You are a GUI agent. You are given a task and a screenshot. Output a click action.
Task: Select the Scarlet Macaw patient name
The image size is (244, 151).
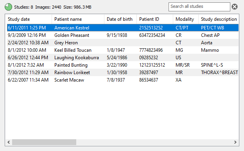tap(69, 80)
